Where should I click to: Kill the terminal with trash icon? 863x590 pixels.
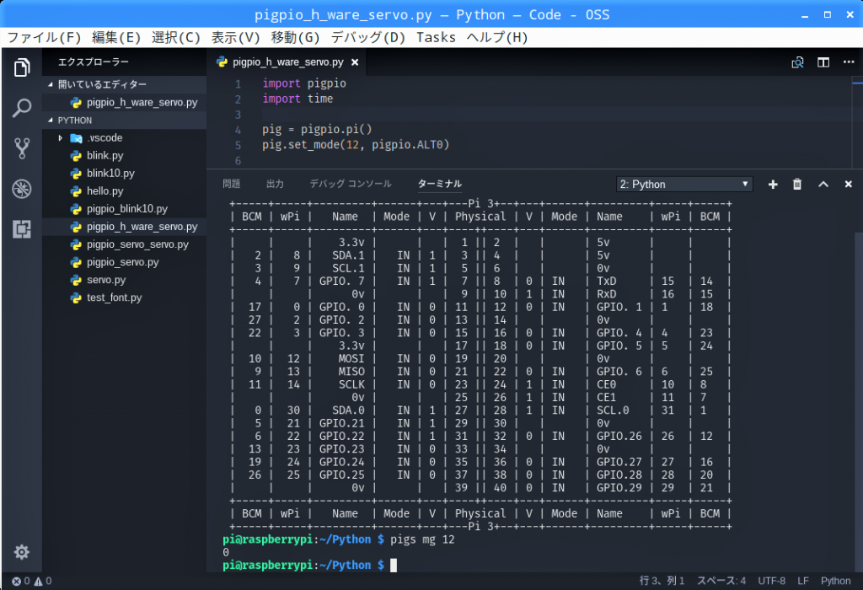pyautogui.click(x=797, y=185)
